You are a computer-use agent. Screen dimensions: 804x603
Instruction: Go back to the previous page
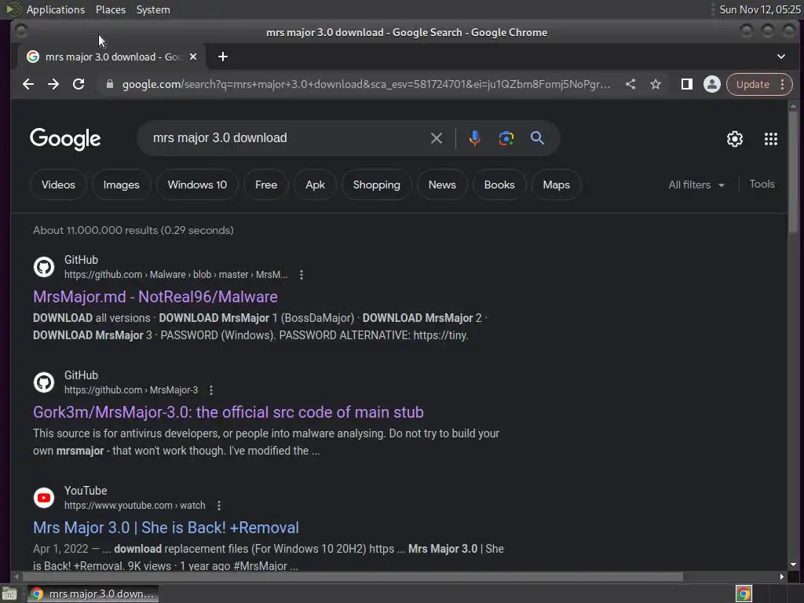[28, 84]
